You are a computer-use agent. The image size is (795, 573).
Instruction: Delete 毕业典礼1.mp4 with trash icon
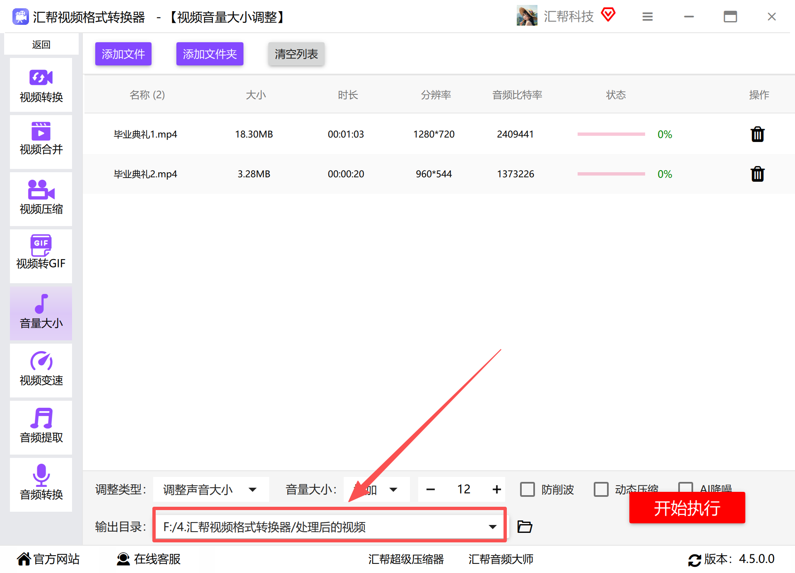click(757, 134)
